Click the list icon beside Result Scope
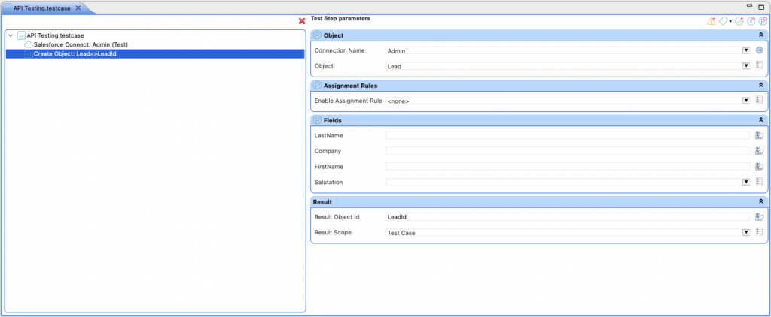The image size is (771, 317). (759, 232)
